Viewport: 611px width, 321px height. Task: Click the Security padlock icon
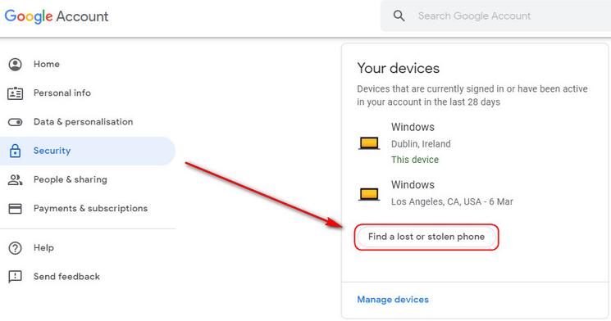pyautogui.click(x=16, y=151)
